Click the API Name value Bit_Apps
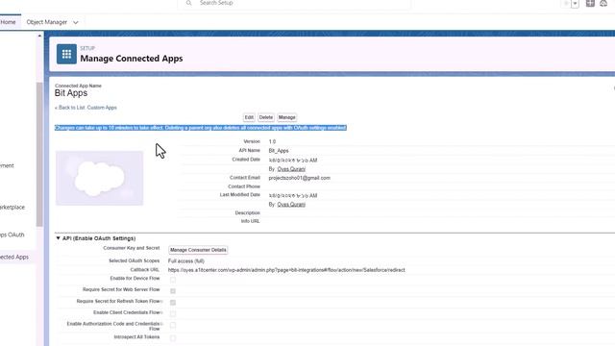The height and width of the screenshot is (346, 615). click(279, 151)
